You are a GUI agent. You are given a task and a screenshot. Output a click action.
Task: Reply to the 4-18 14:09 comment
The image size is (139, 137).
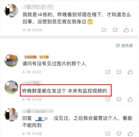pyautogui.click(x=119, y=133)
